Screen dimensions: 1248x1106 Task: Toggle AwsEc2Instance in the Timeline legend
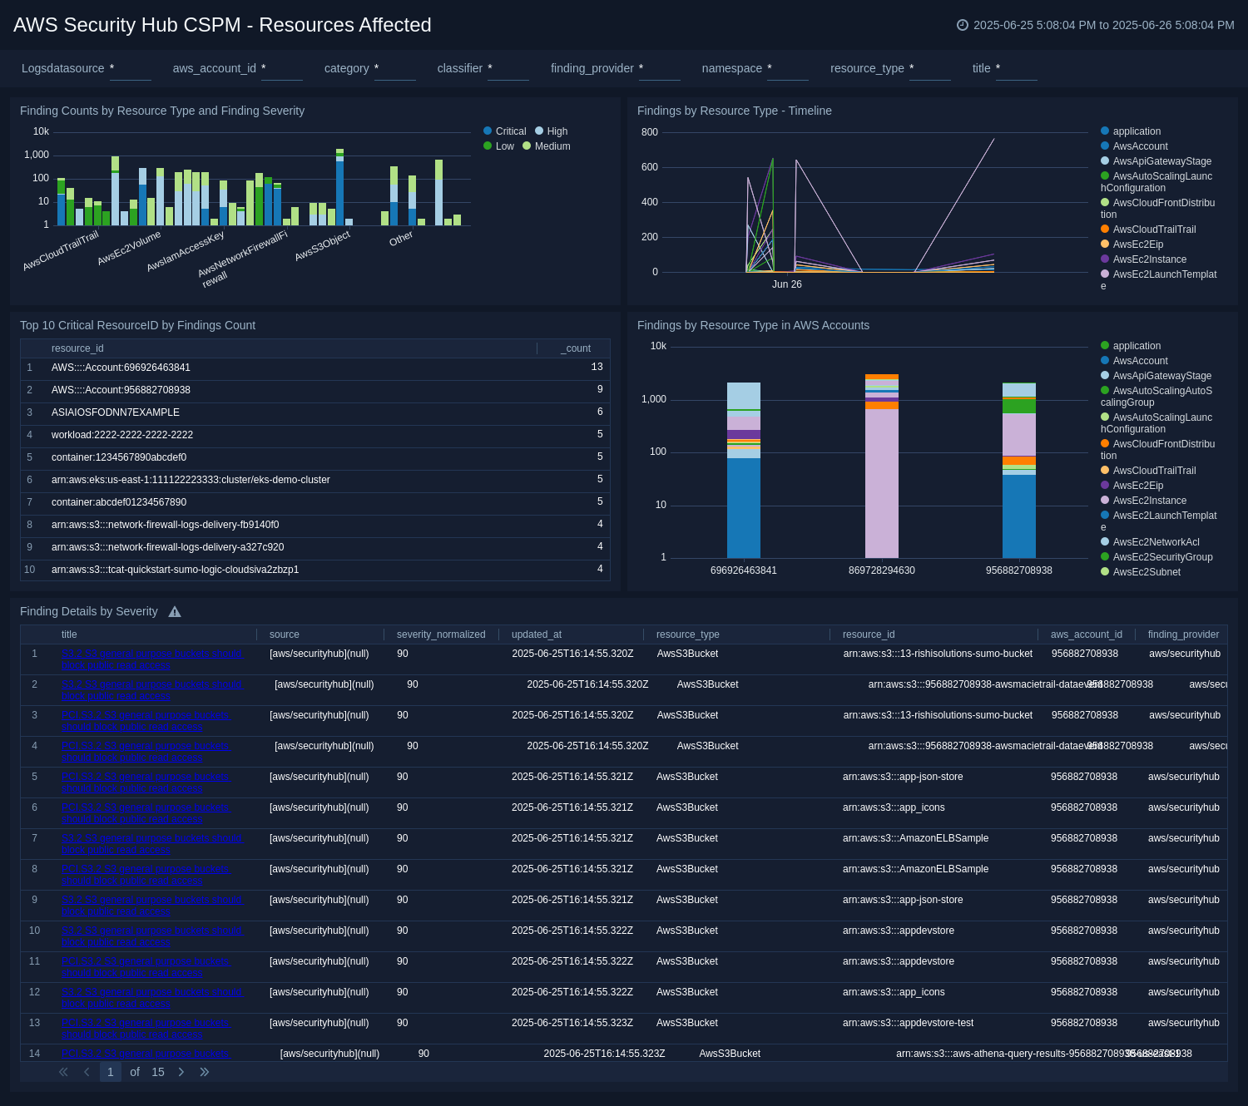1143,259
